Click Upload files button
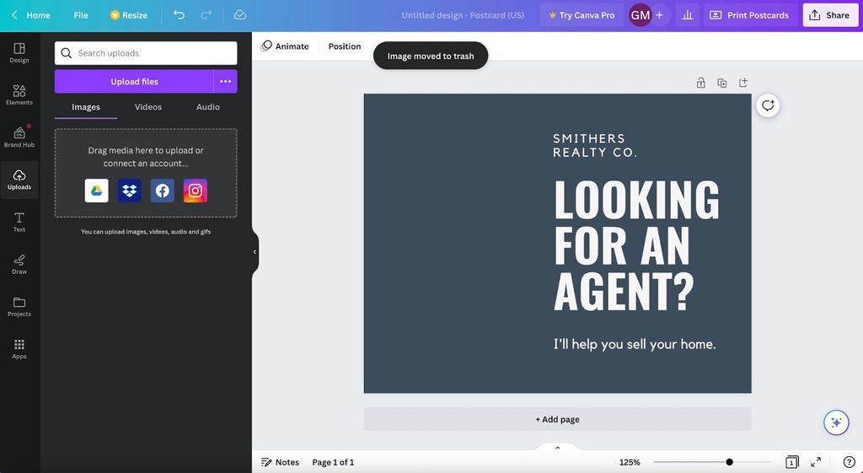This screenshot has width=863, height=473. [x=134, y=82]
